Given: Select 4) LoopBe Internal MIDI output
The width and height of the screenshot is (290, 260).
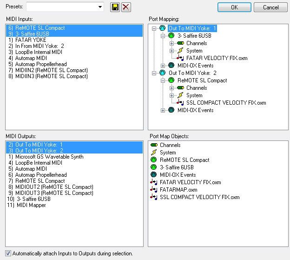Looking at the screenshot, I should tap(74, 163).
